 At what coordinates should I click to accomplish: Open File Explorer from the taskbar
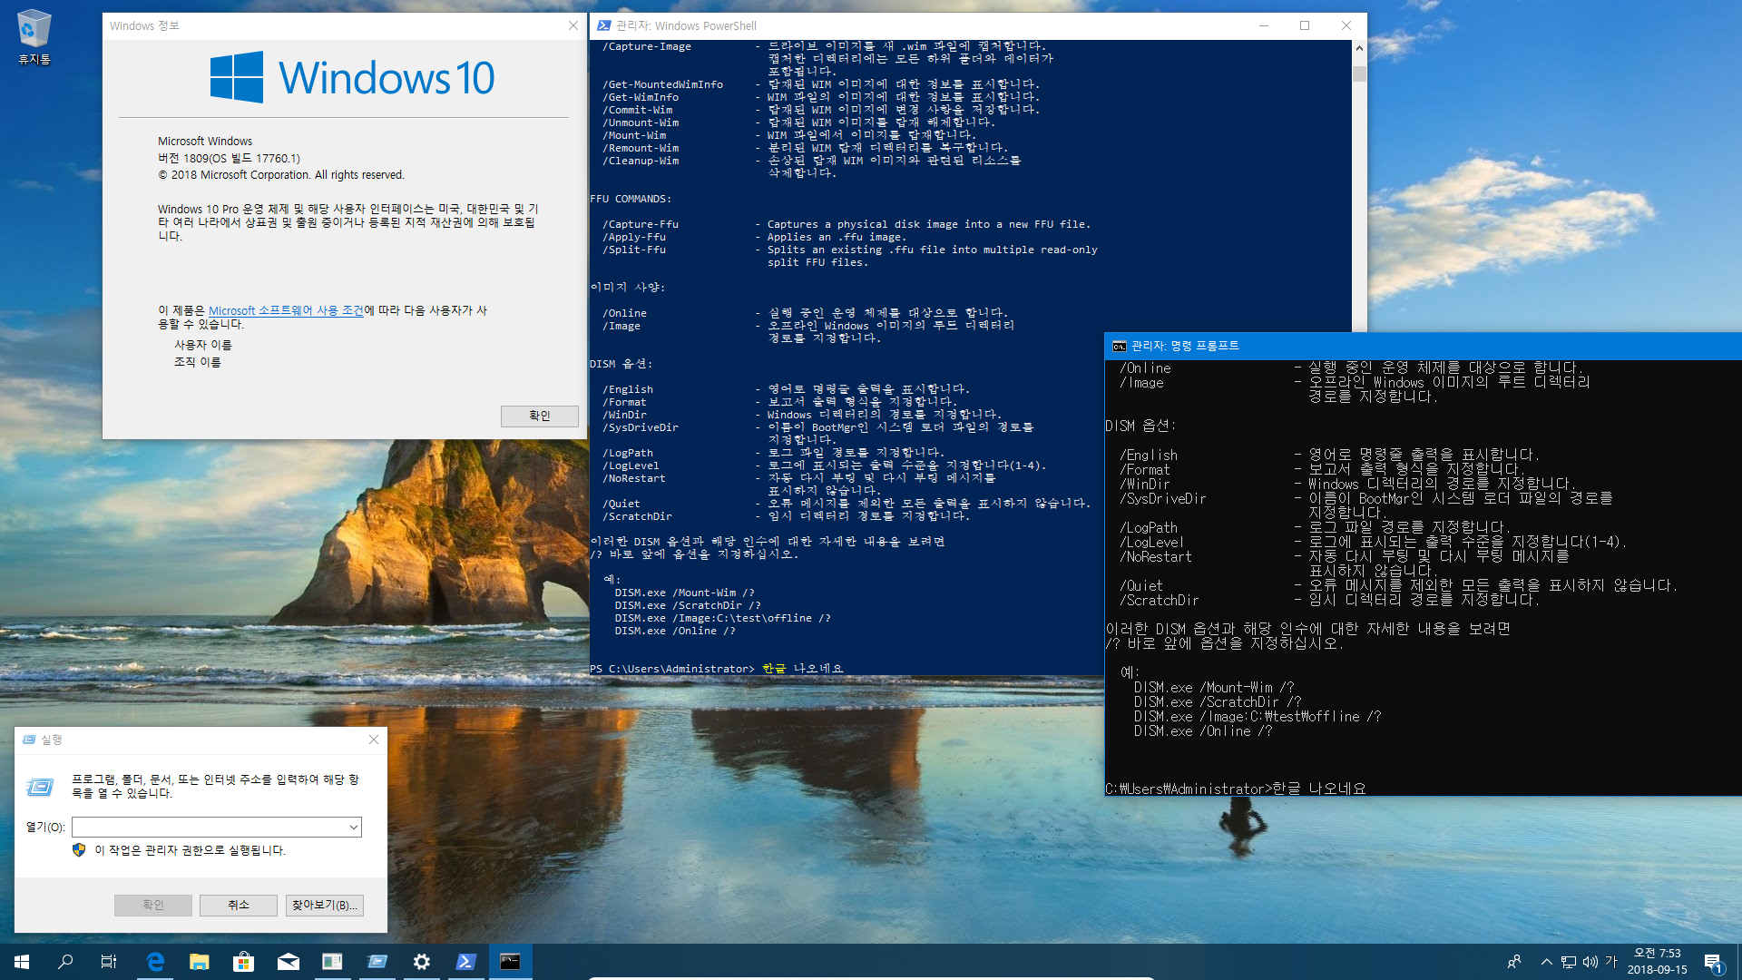point(200,962)
